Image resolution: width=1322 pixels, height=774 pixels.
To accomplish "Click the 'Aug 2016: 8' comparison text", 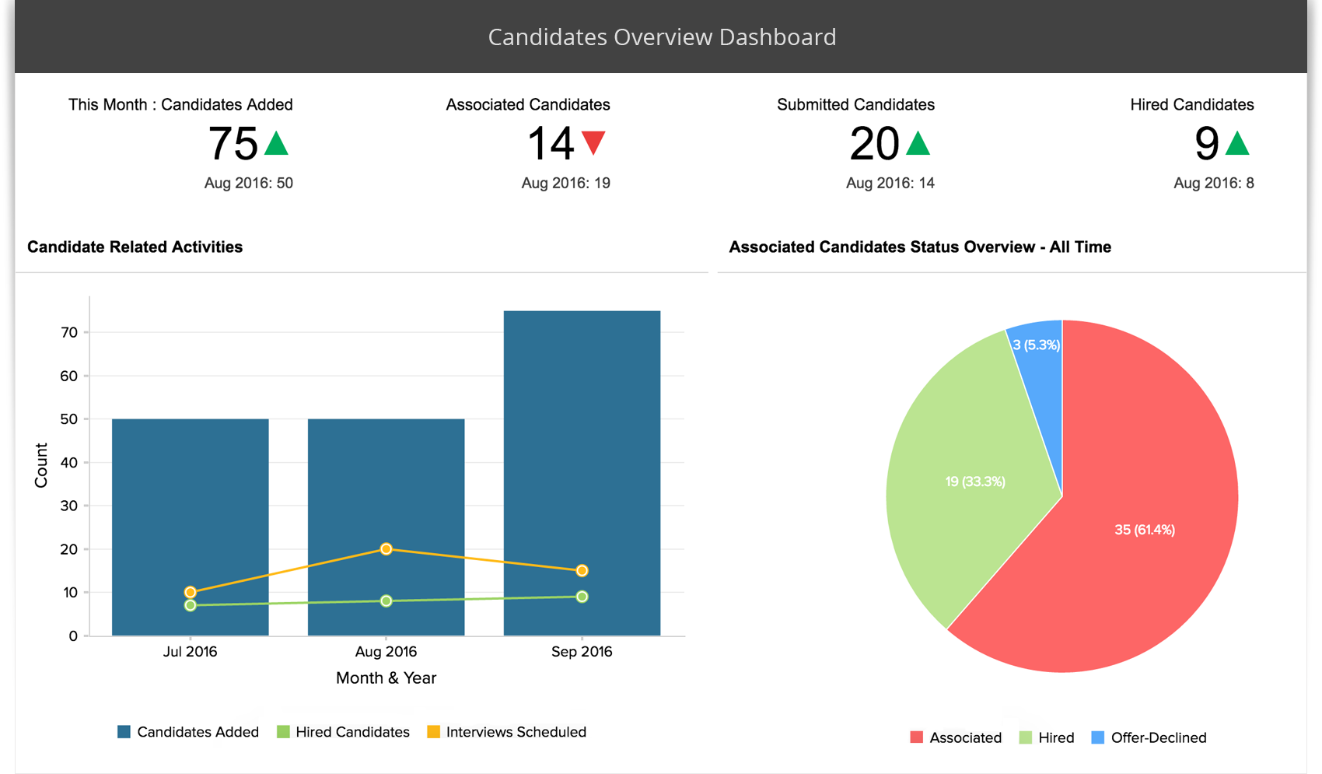I will point(1214,183).
